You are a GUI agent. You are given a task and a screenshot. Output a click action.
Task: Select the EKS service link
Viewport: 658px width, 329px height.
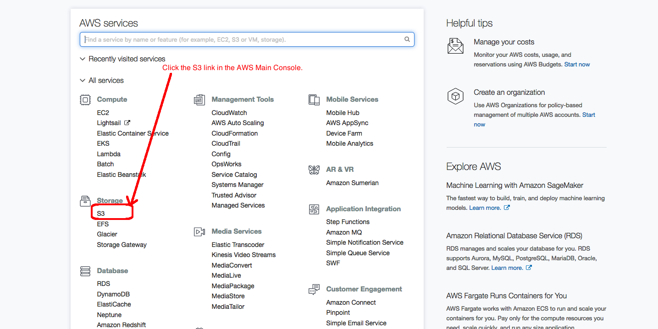click(103, 143)
